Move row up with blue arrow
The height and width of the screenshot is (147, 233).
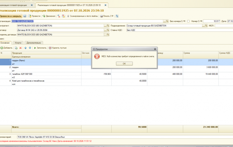pos(25,48)
